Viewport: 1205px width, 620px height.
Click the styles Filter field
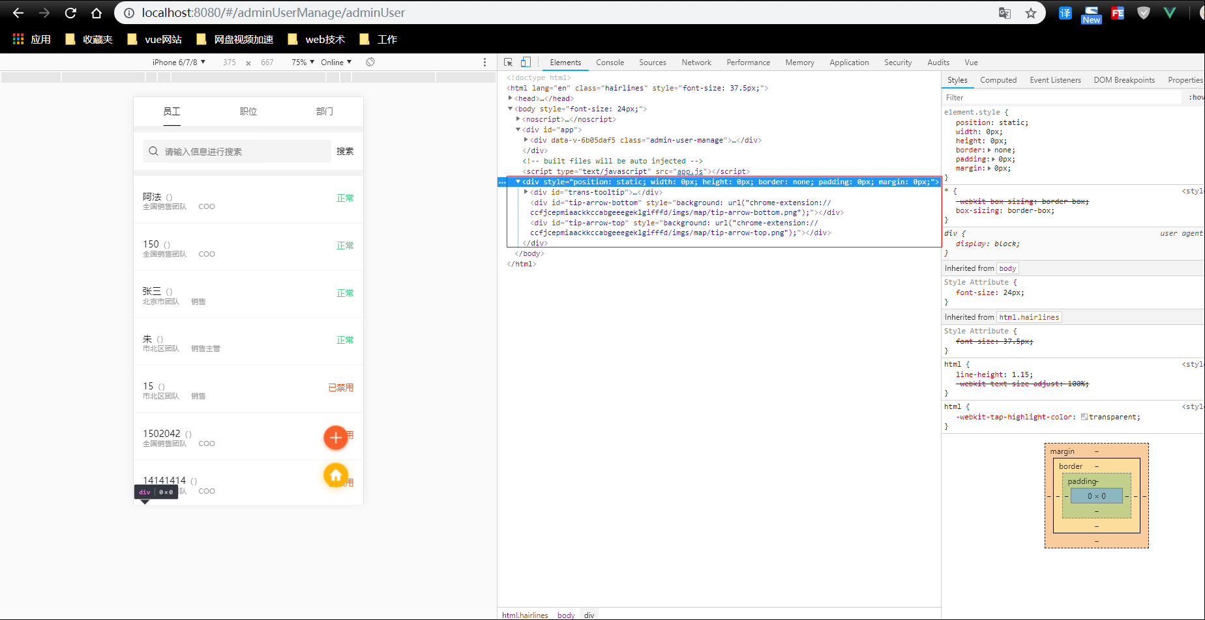(x=1062, y=98)
